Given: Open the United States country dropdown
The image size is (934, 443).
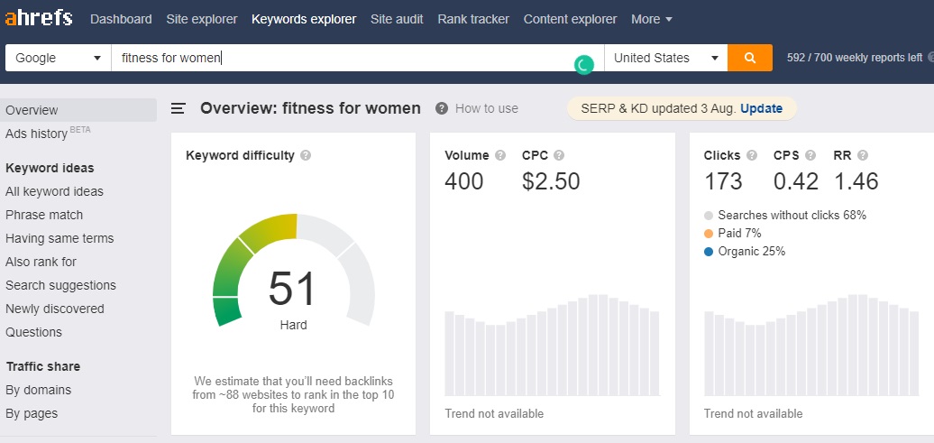Looking at the screenshot, I should pyautogui.click(x=665, y=58).
